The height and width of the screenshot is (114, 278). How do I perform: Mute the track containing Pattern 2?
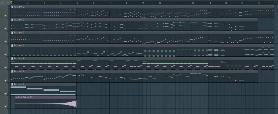[x=6, y=16]
